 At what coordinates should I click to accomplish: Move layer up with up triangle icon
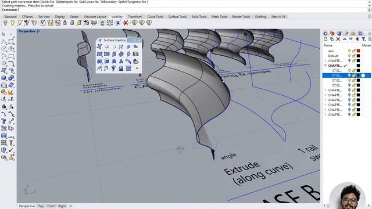(345, 39)
